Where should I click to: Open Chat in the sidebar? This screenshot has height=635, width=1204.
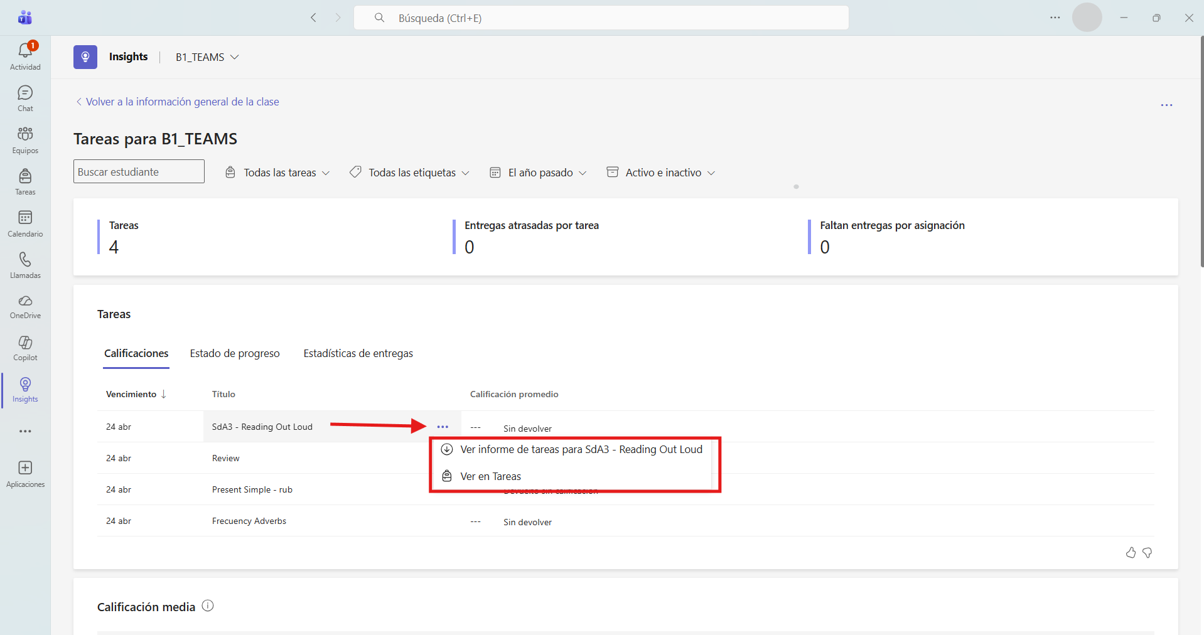tap(25, 99)
